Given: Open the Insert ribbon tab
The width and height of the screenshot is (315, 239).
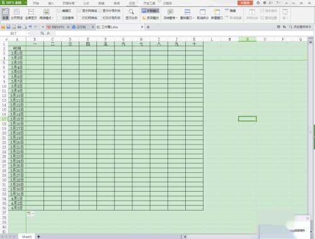Looking at the screenshot, I should click(x=51, y=3).
